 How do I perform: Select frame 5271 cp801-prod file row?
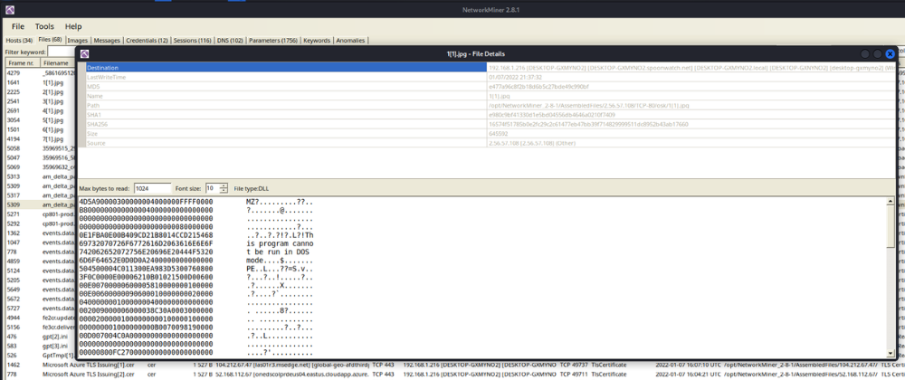[41, 214]
